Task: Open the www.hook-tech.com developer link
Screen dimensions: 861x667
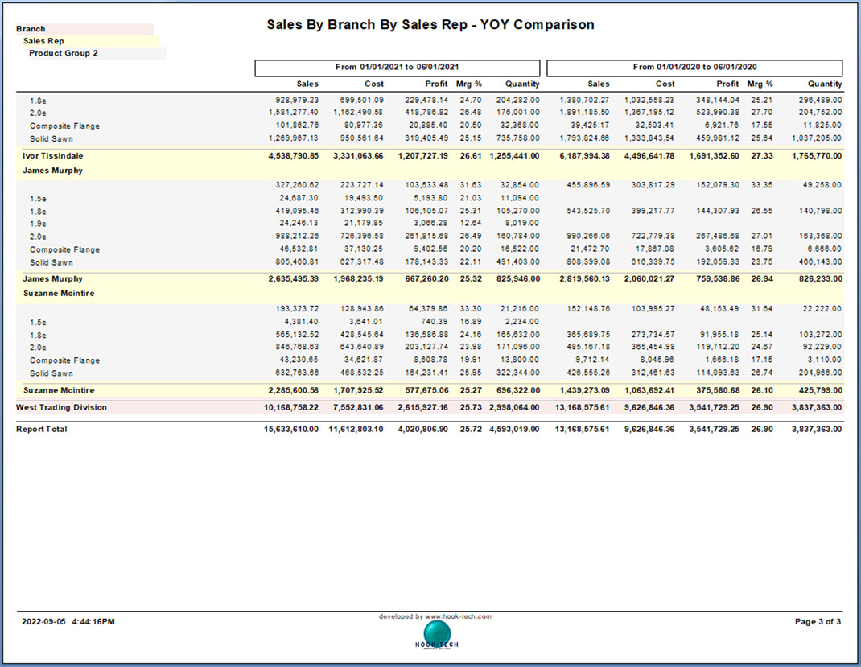Action: [458, 616]
